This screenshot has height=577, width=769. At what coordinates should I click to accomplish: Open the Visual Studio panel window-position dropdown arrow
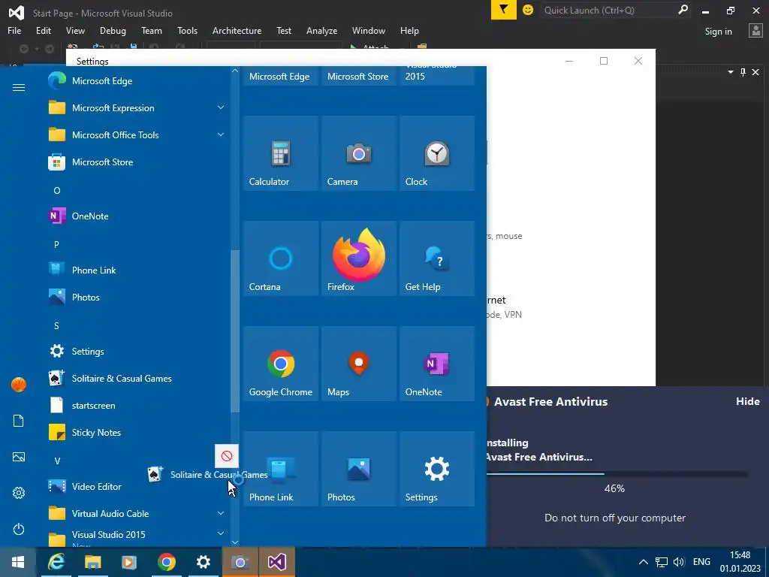coord(731,72)
